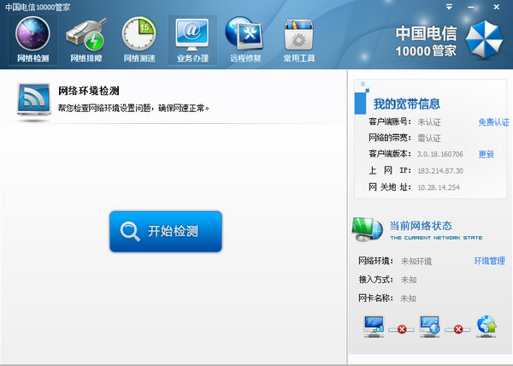The width and height of the screenshot is (513, 366).
Task: Click the 免费认证 free authentication link
Action: (493, 122)
